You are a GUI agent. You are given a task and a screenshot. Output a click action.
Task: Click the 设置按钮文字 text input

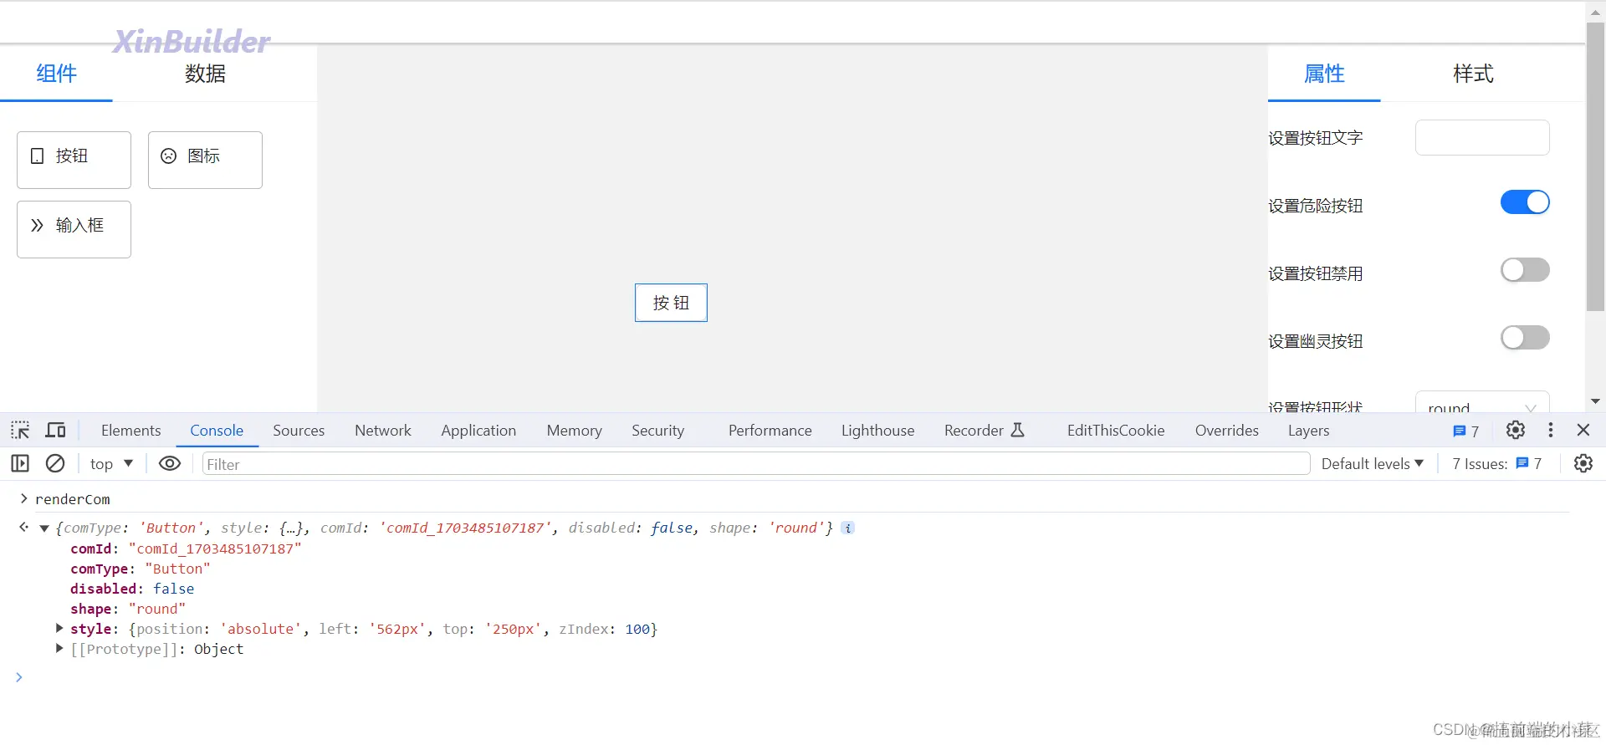tap(1482, 137)
